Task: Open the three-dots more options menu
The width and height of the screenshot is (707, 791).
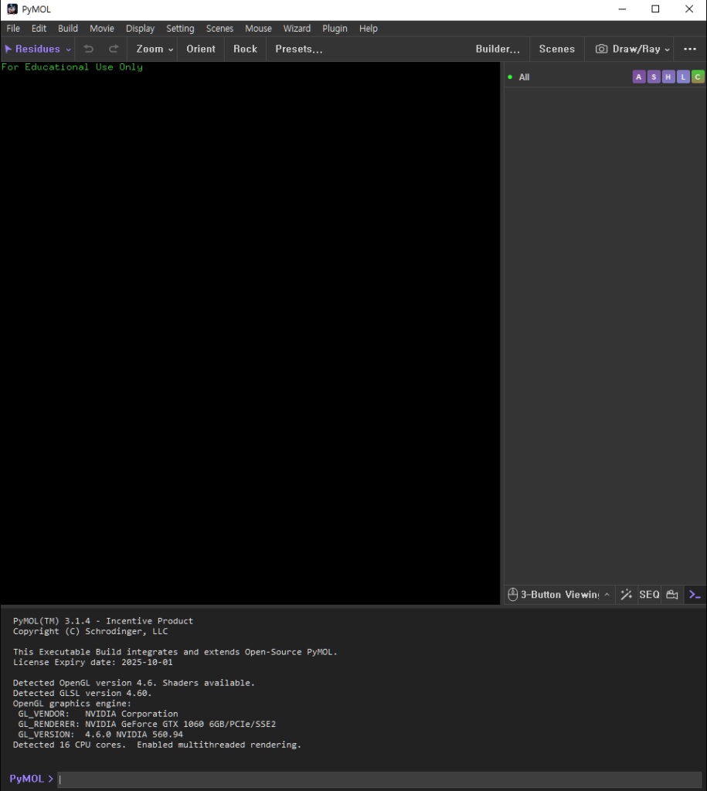Action: pyautogui.click(x=690, y=49)
